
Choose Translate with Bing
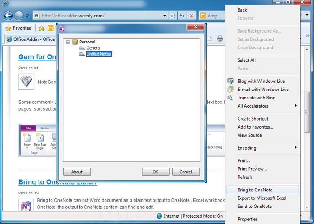point(256,98)
